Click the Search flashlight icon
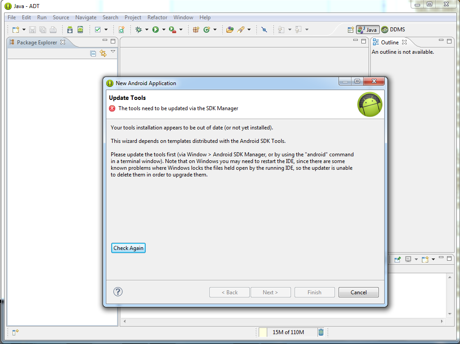The height and width of the screenshot is (344, 460). (241, 30)
